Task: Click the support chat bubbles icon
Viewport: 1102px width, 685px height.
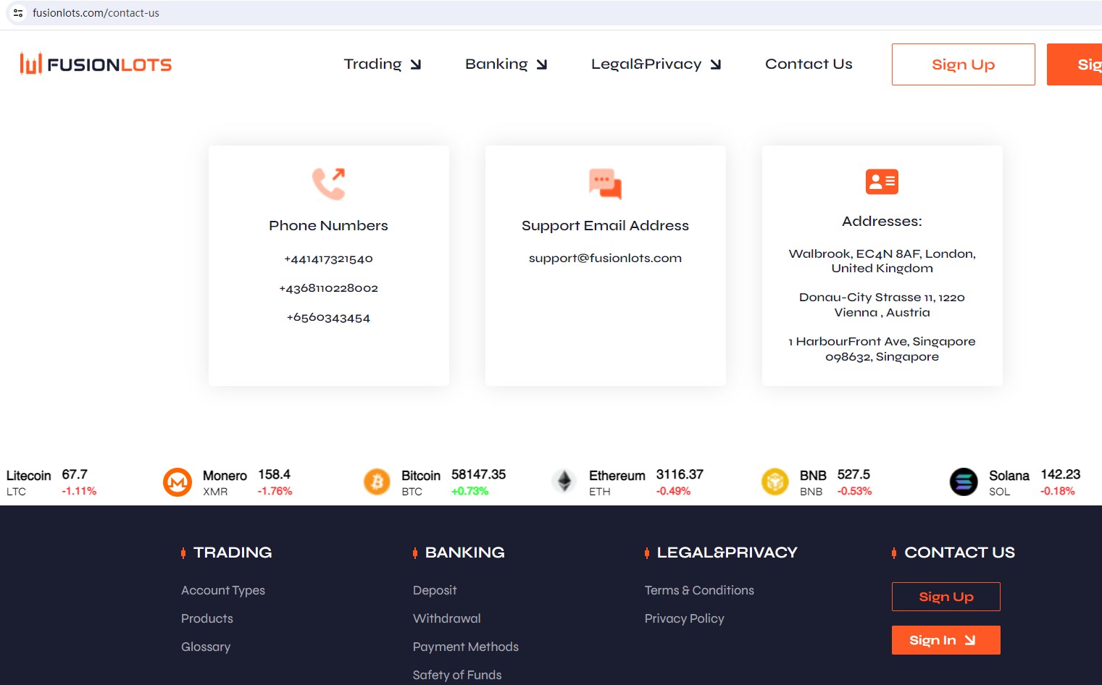Action: (x=605, y=184)
